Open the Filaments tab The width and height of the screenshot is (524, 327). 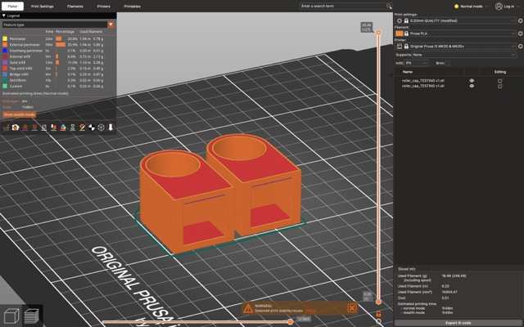[75, 7]
